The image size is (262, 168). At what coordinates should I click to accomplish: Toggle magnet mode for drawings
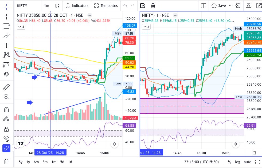(x=6, y=110)
